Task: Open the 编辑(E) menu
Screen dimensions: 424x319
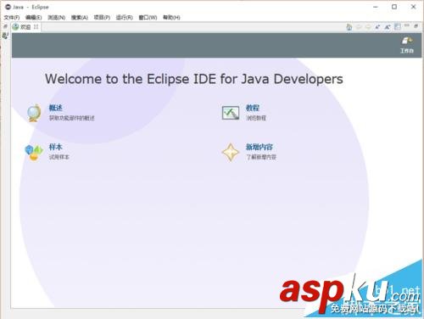Action: 34,18
